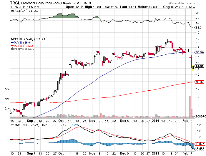Click the Last 13.41 value in header
The height and width of the screenshot is (156, 206).
pyautogui.click(x=128, y=7)
